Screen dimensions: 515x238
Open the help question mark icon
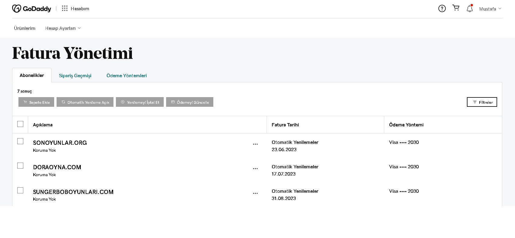pyautogui.click(x=442, y=8)
